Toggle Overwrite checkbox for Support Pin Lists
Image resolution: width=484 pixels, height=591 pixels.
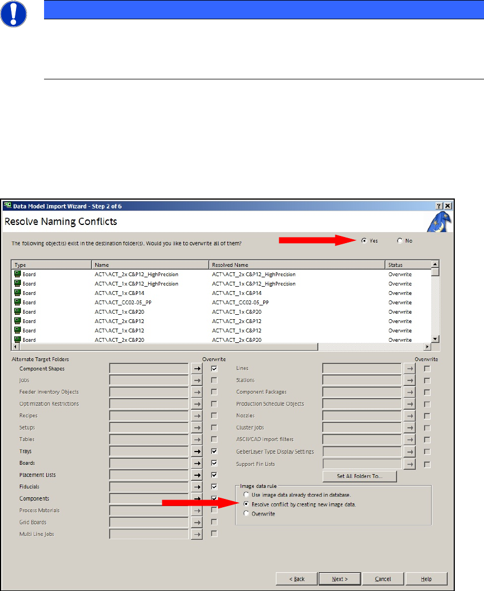(x=427, y=464)
